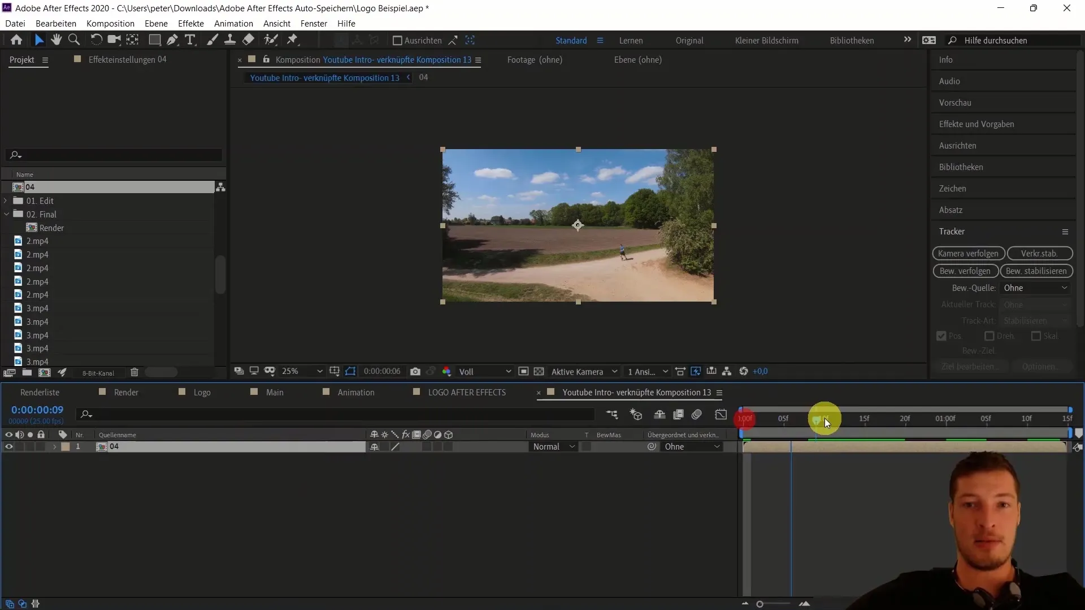Select the Puppet Pin tool icon
This screenshot has width=1085, height=610.
point(293,40)
